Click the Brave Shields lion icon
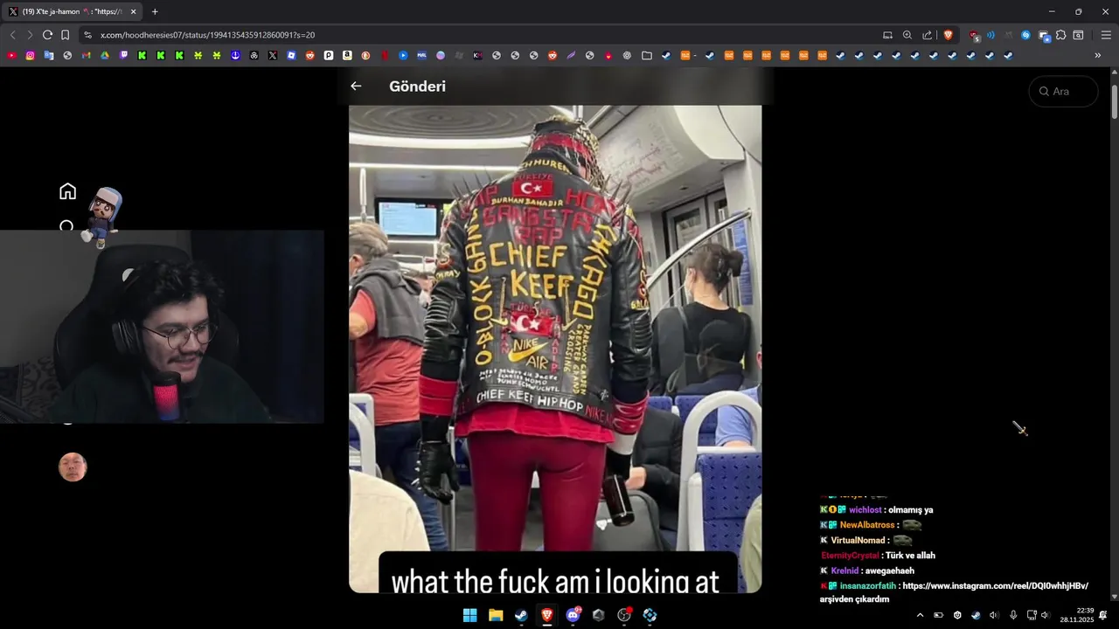The image size is (1119, 629). [948, 35]
